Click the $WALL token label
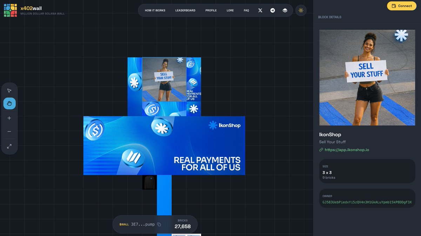 pyautogui.click(x=124, y=224)
